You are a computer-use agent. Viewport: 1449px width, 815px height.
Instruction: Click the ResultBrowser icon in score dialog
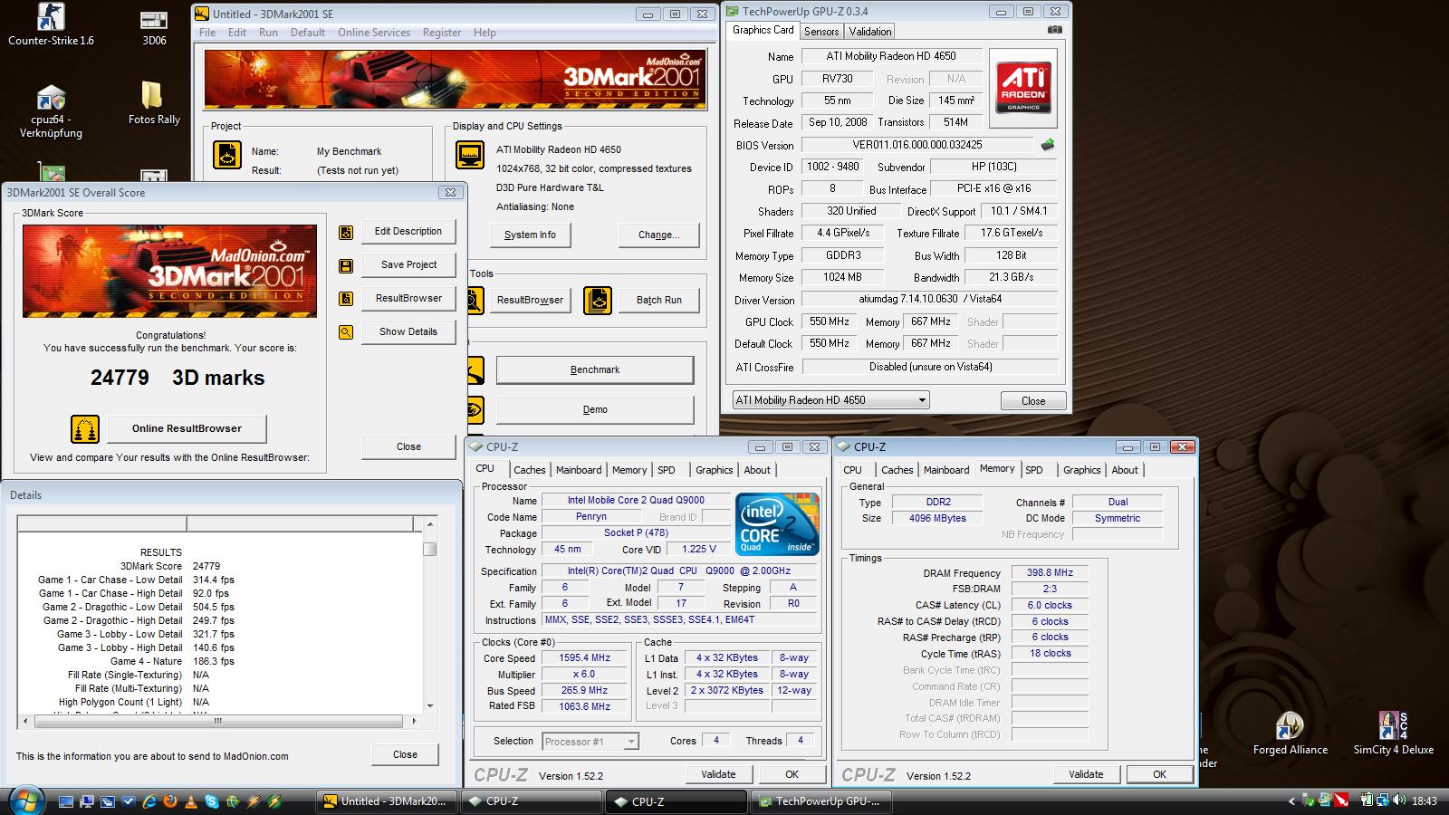click(x=346, y=299)
